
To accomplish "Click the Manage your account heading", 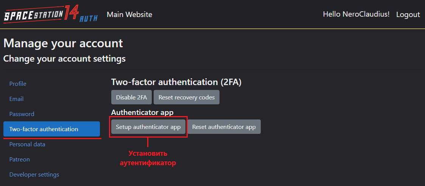I will pyautogui.click(x=63, y=43).
